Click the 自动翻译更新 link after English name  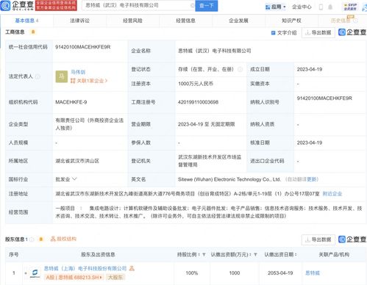point(302,179)
